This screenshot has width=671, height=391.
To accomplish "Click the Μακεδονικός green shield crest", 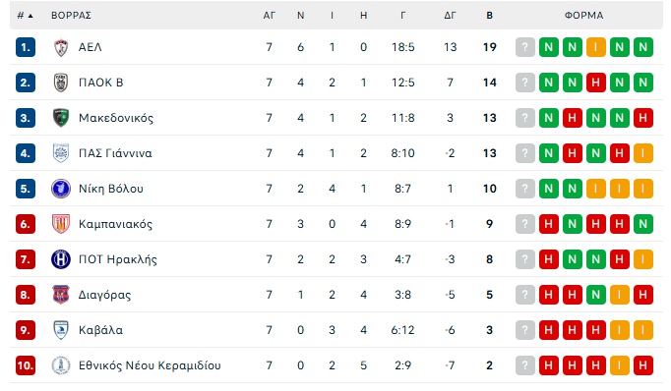I will (61, 118).
